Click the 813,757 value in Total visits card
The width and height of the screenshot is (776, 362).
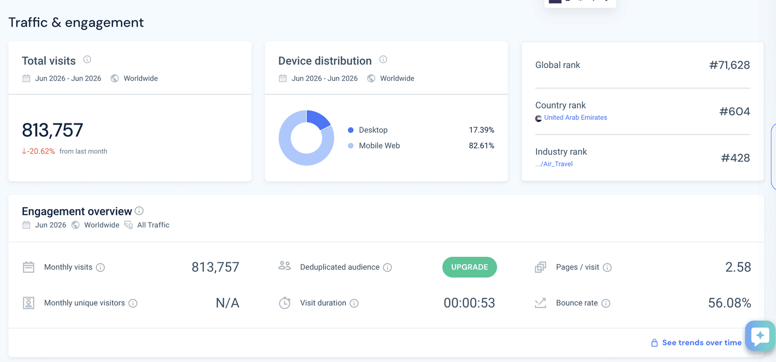coord(53,130)
